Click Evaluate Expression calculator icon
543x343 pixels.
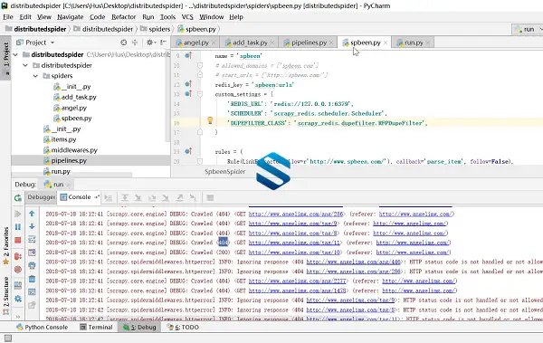[210, 198]
